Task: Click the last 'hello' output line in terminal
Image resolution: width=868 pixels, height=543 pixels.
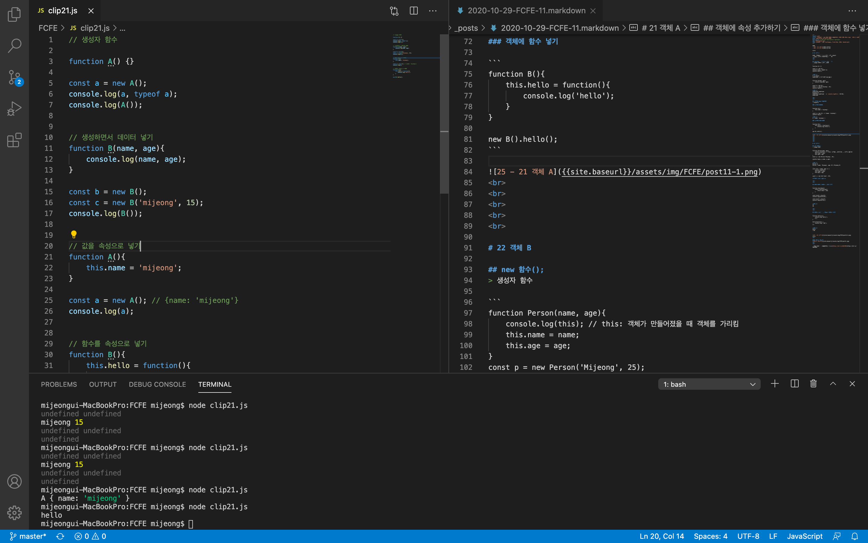Action: pyautogui.click(x=51, y=515)
